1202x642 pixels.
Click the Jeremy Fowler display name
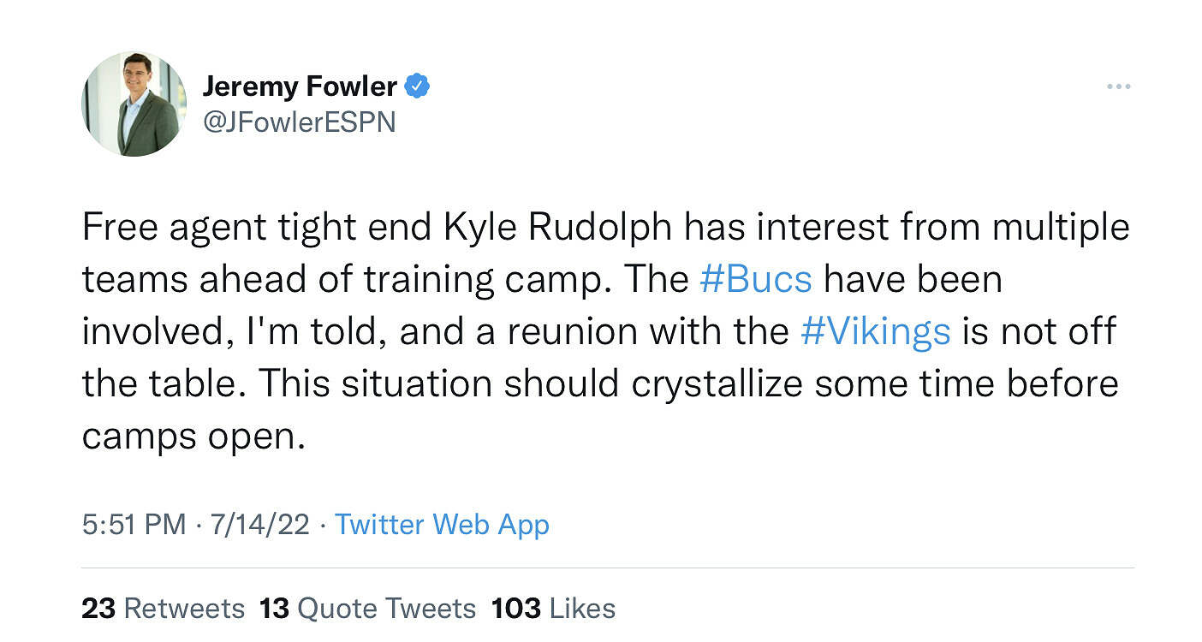(x=300, y=86)
